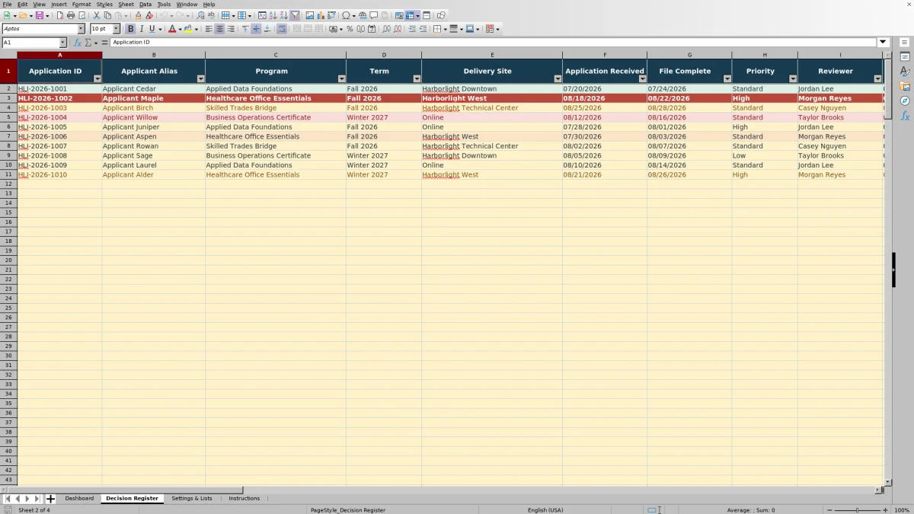Center text horizontally in the cell
Viewport: 914px width, 514px height.
(x=219, y=29)
